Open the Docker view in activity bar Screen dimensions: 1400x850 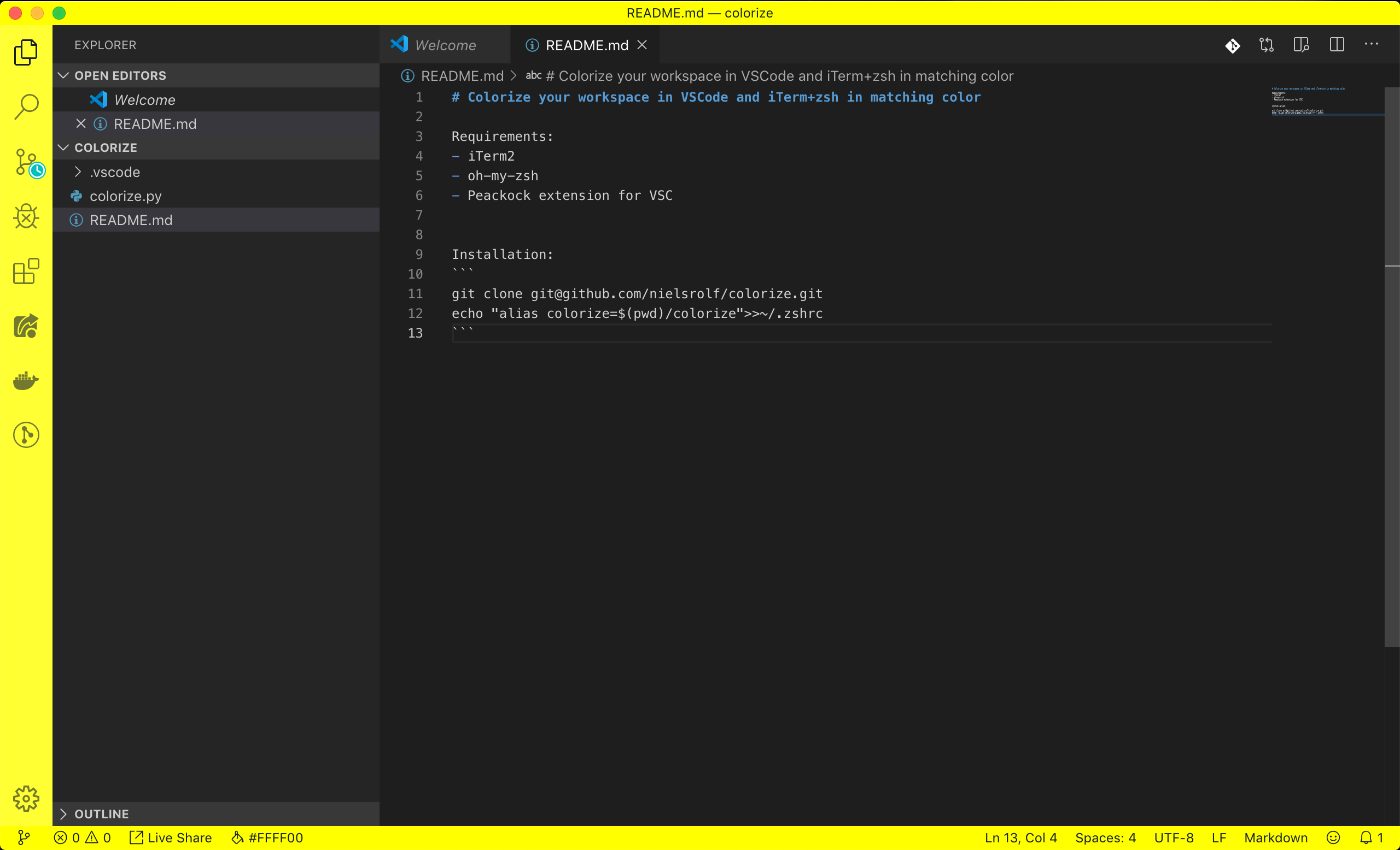pos(26,381)
